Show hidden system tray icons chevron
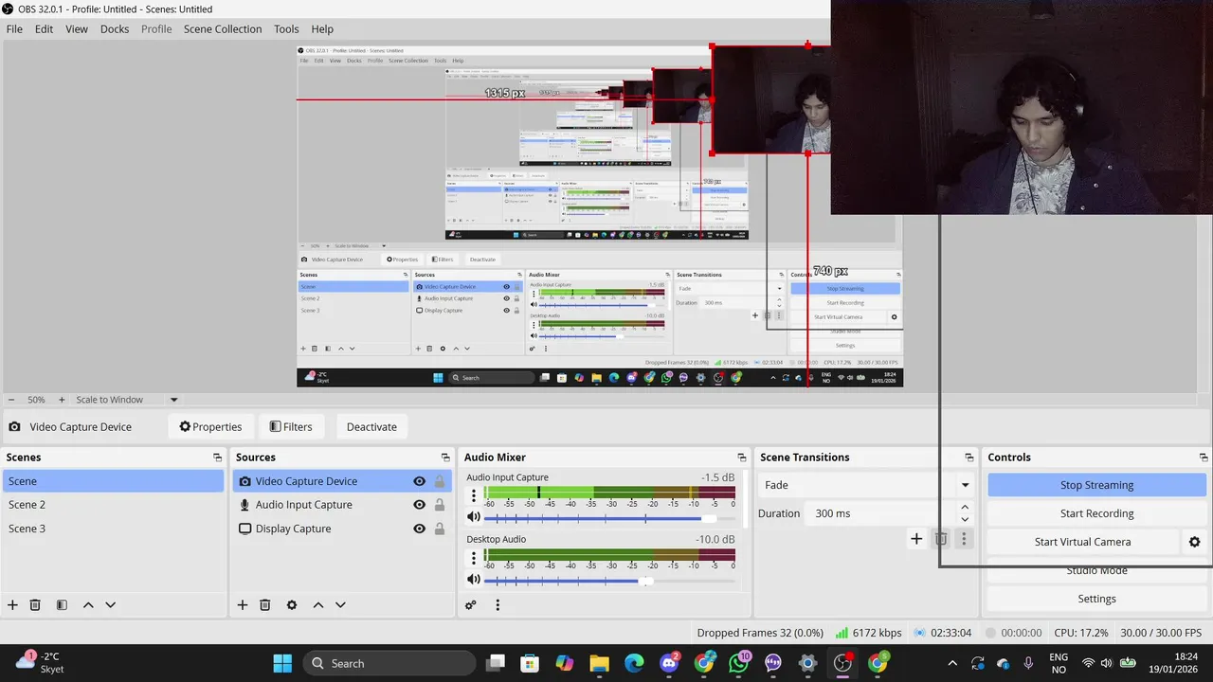 [x=952, y=663]
